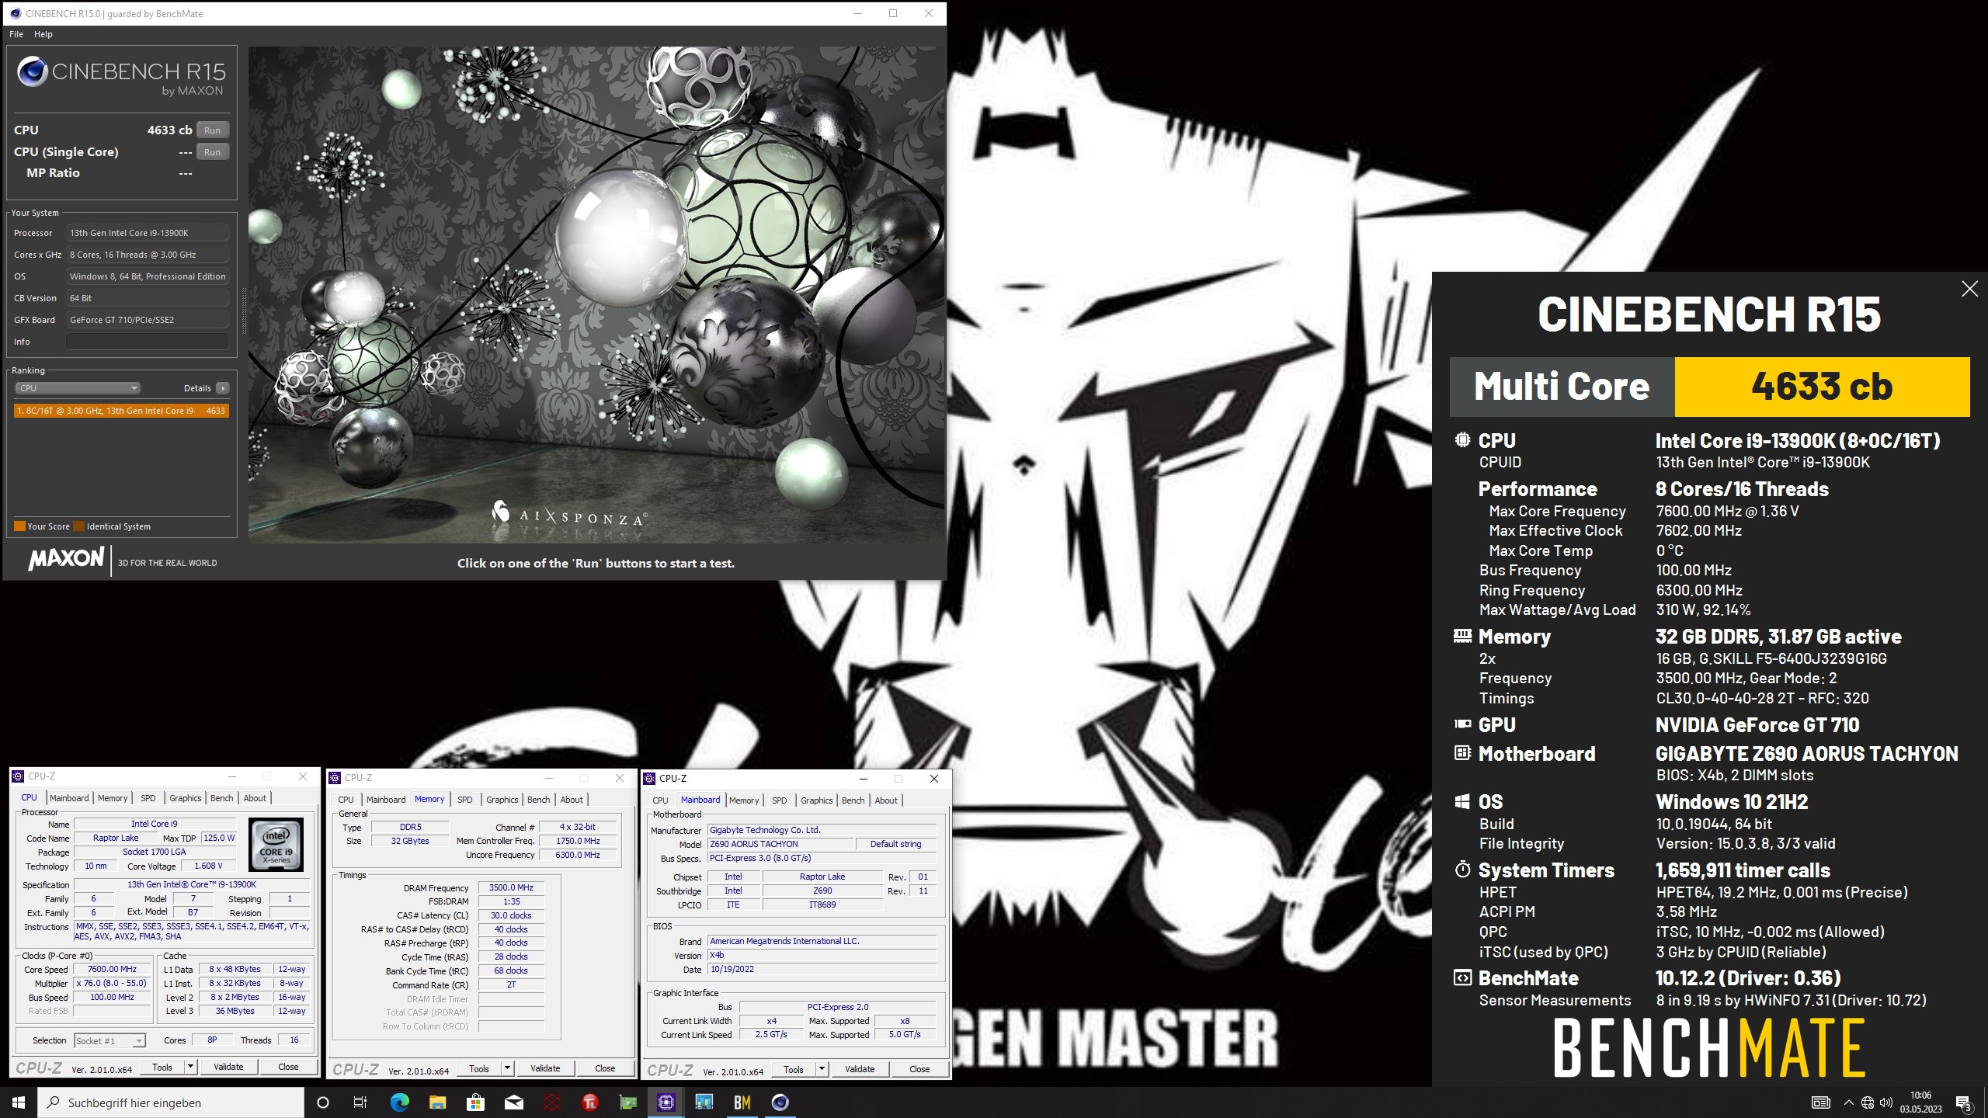Viewport: 1988px width, 1118px height.
Task: Click the taskbar search box
Action: (x=171, y=1102)
